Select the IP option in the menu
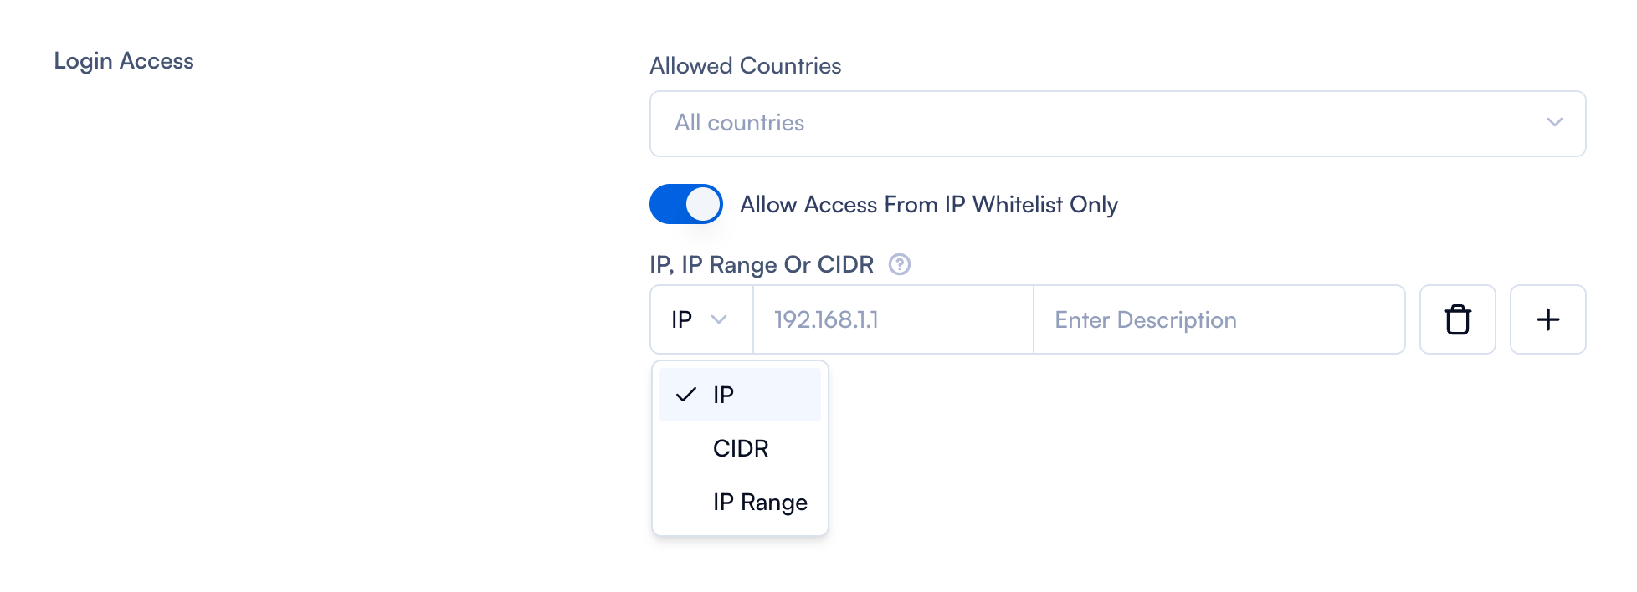The image size is (1637, 592). tap(724, 395)
